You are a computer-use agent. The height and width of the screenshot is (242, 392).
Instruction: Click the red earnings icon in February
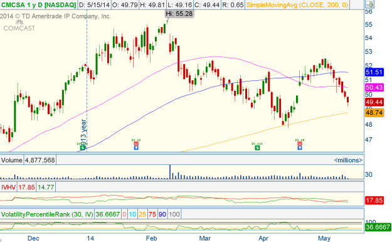click(136, 144)
